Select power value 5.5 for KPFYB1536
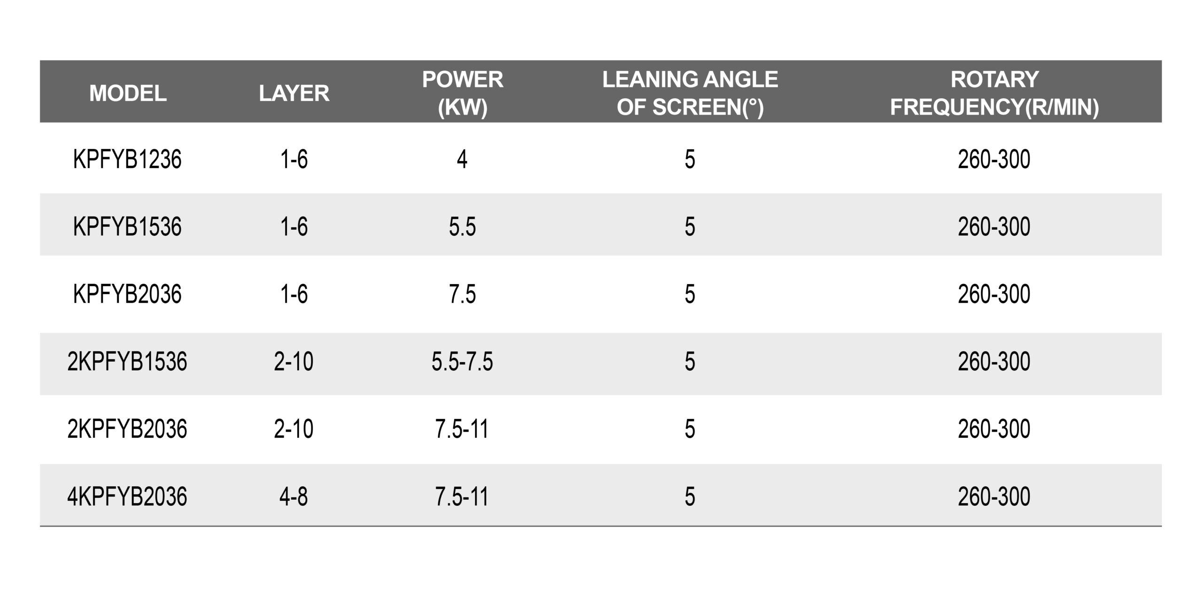1202x605 pixels. 462,226
